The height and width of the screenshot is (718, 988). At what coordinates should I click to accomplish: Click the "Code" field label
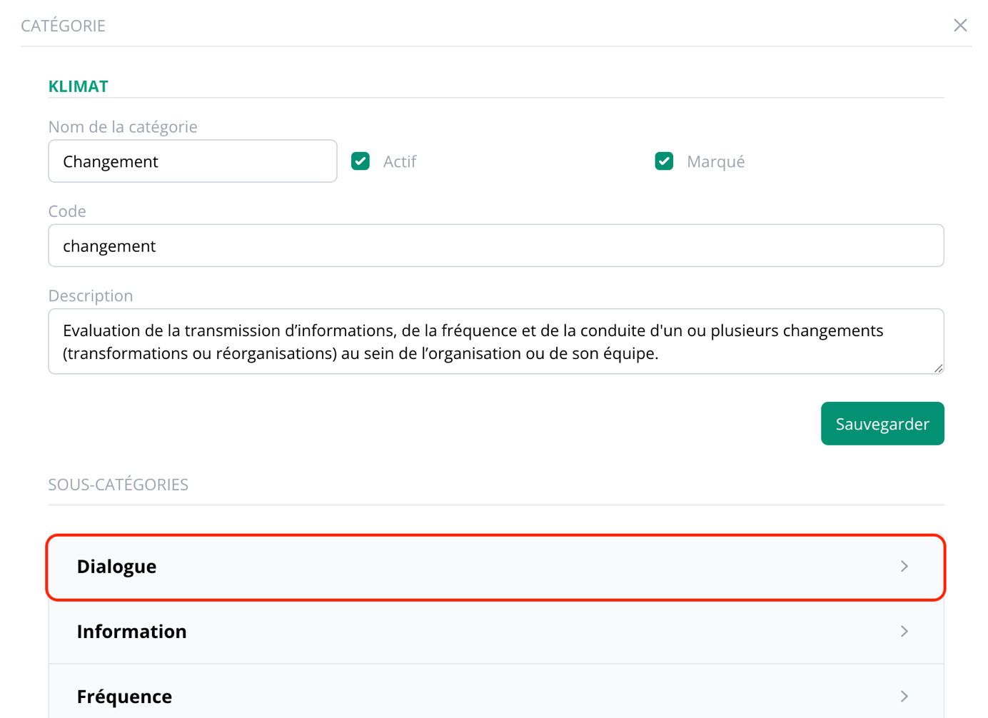[67, 211]
